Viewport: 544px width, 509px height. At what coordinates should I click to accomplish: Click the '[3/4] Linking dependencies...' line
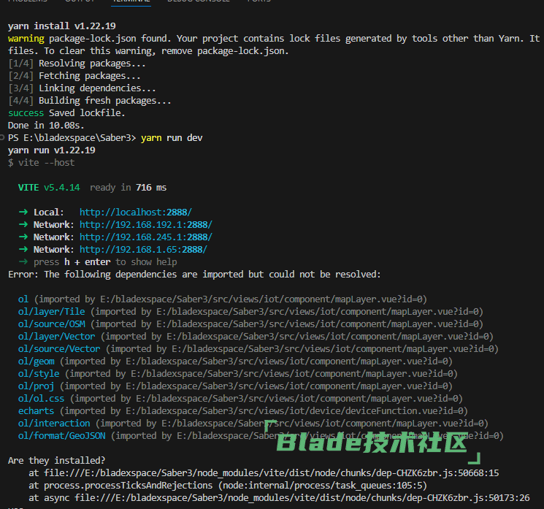82,88
